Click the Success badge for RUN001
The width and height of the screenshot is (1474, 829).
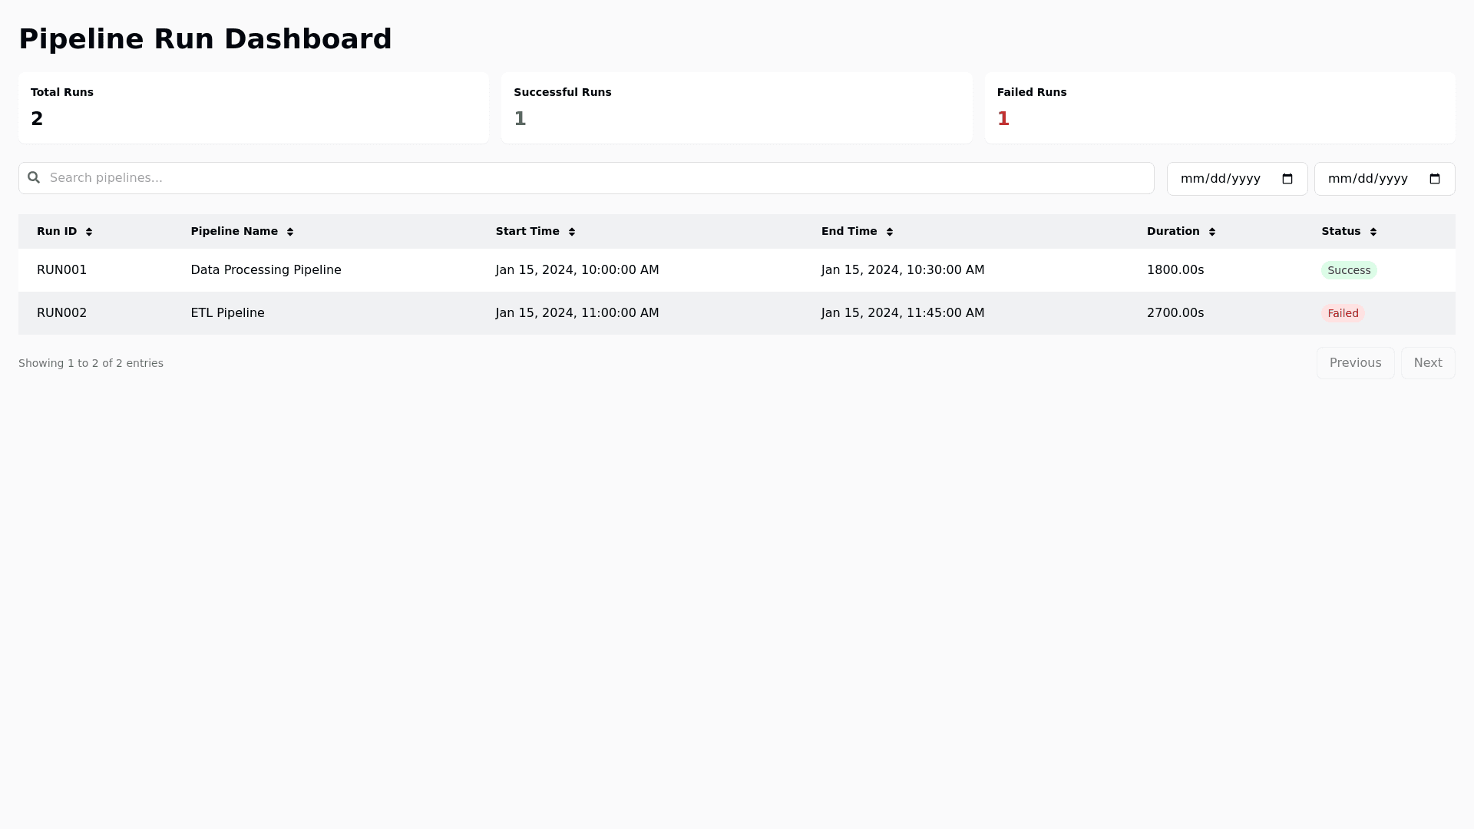(x=1349, y=270)
